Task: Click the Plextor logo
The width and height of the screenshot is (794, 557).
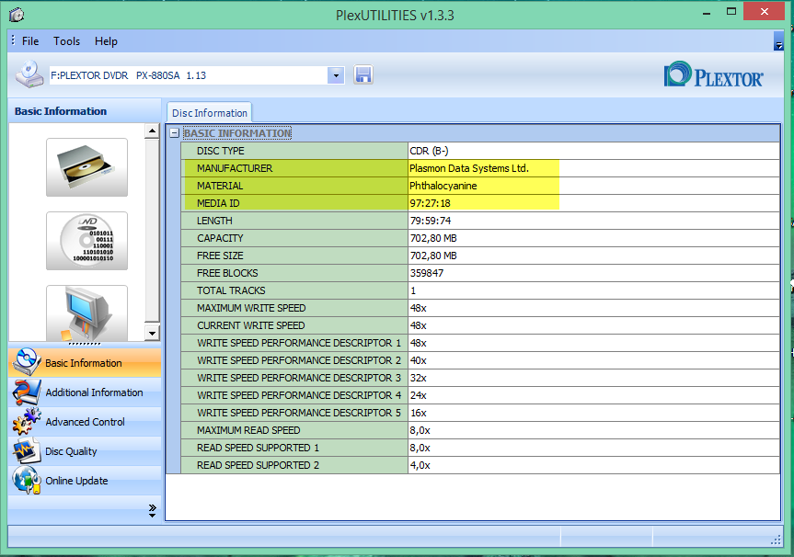Action: click(713, 74)
